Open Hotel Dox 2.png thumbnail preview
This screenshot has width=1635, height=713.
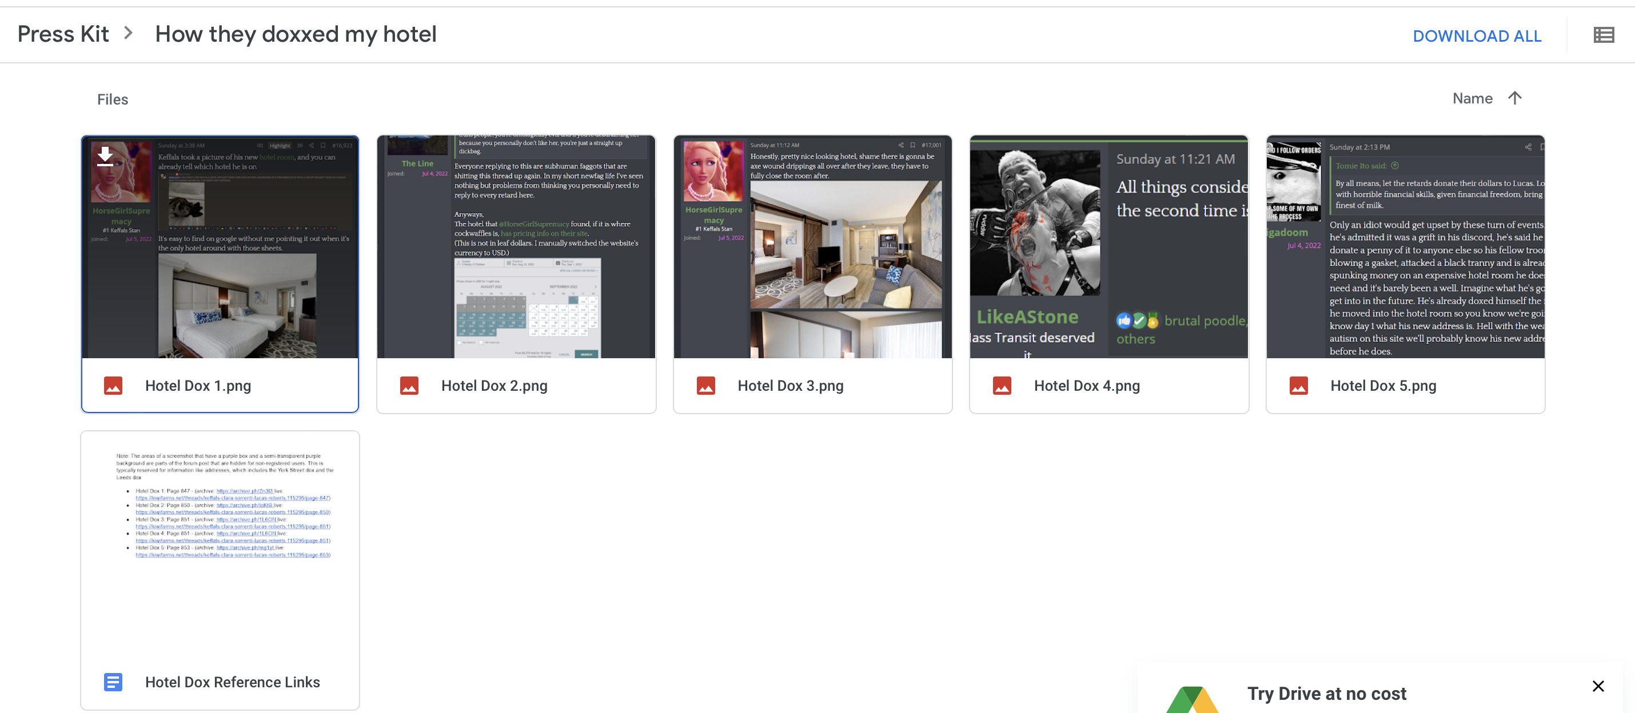516,247
